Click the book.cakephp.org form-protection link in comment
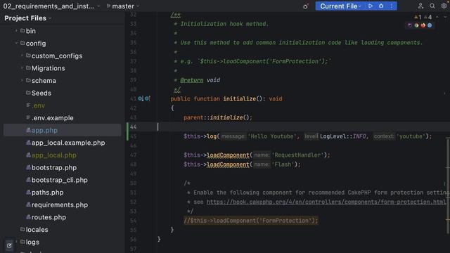 click(326, 202)
